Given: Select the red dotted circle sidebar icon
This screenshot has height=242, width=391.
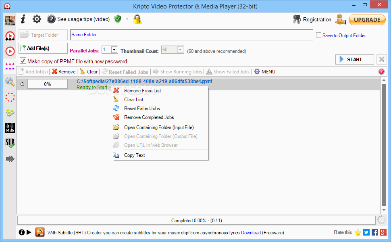Looking at the screenshot, I should point(10,97).
